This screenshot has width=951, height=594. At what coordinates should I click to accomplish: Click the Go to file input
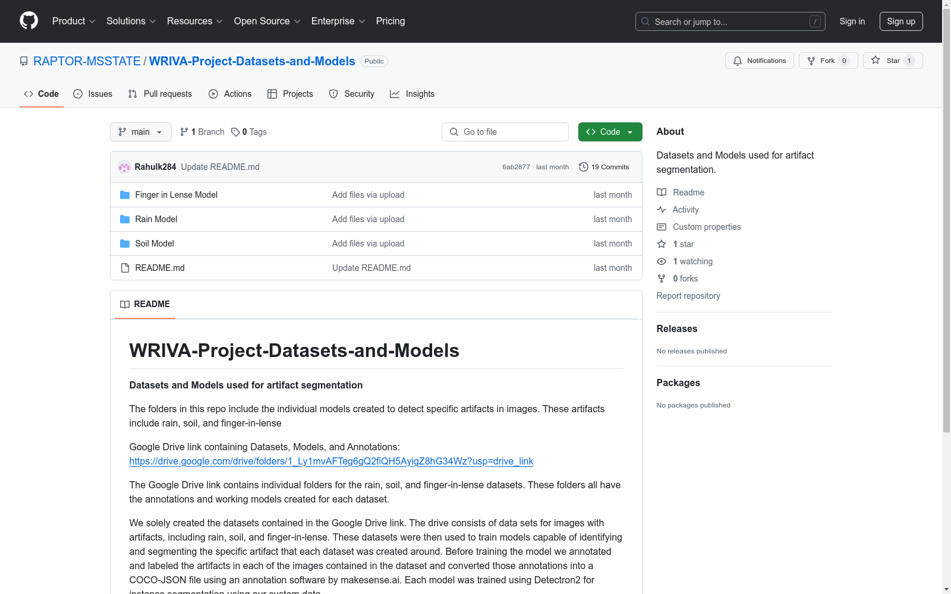(505, 132)
